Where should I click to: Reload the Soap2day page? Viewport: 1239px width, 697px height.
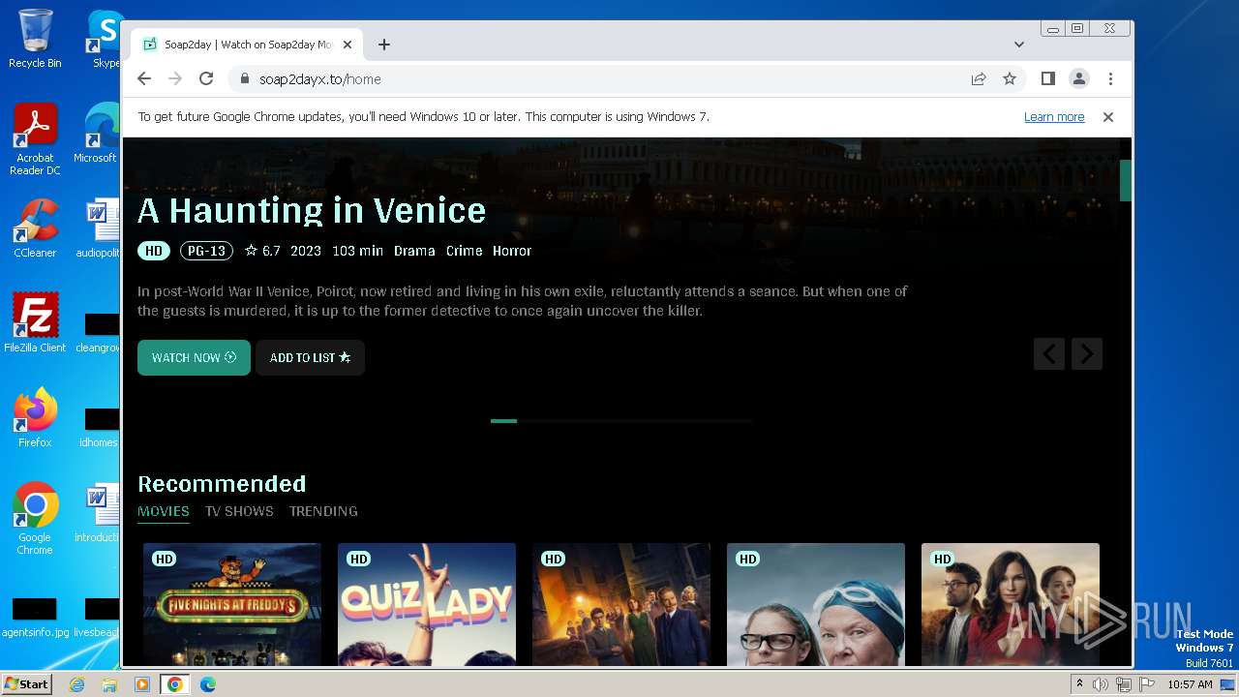(206, 79)
